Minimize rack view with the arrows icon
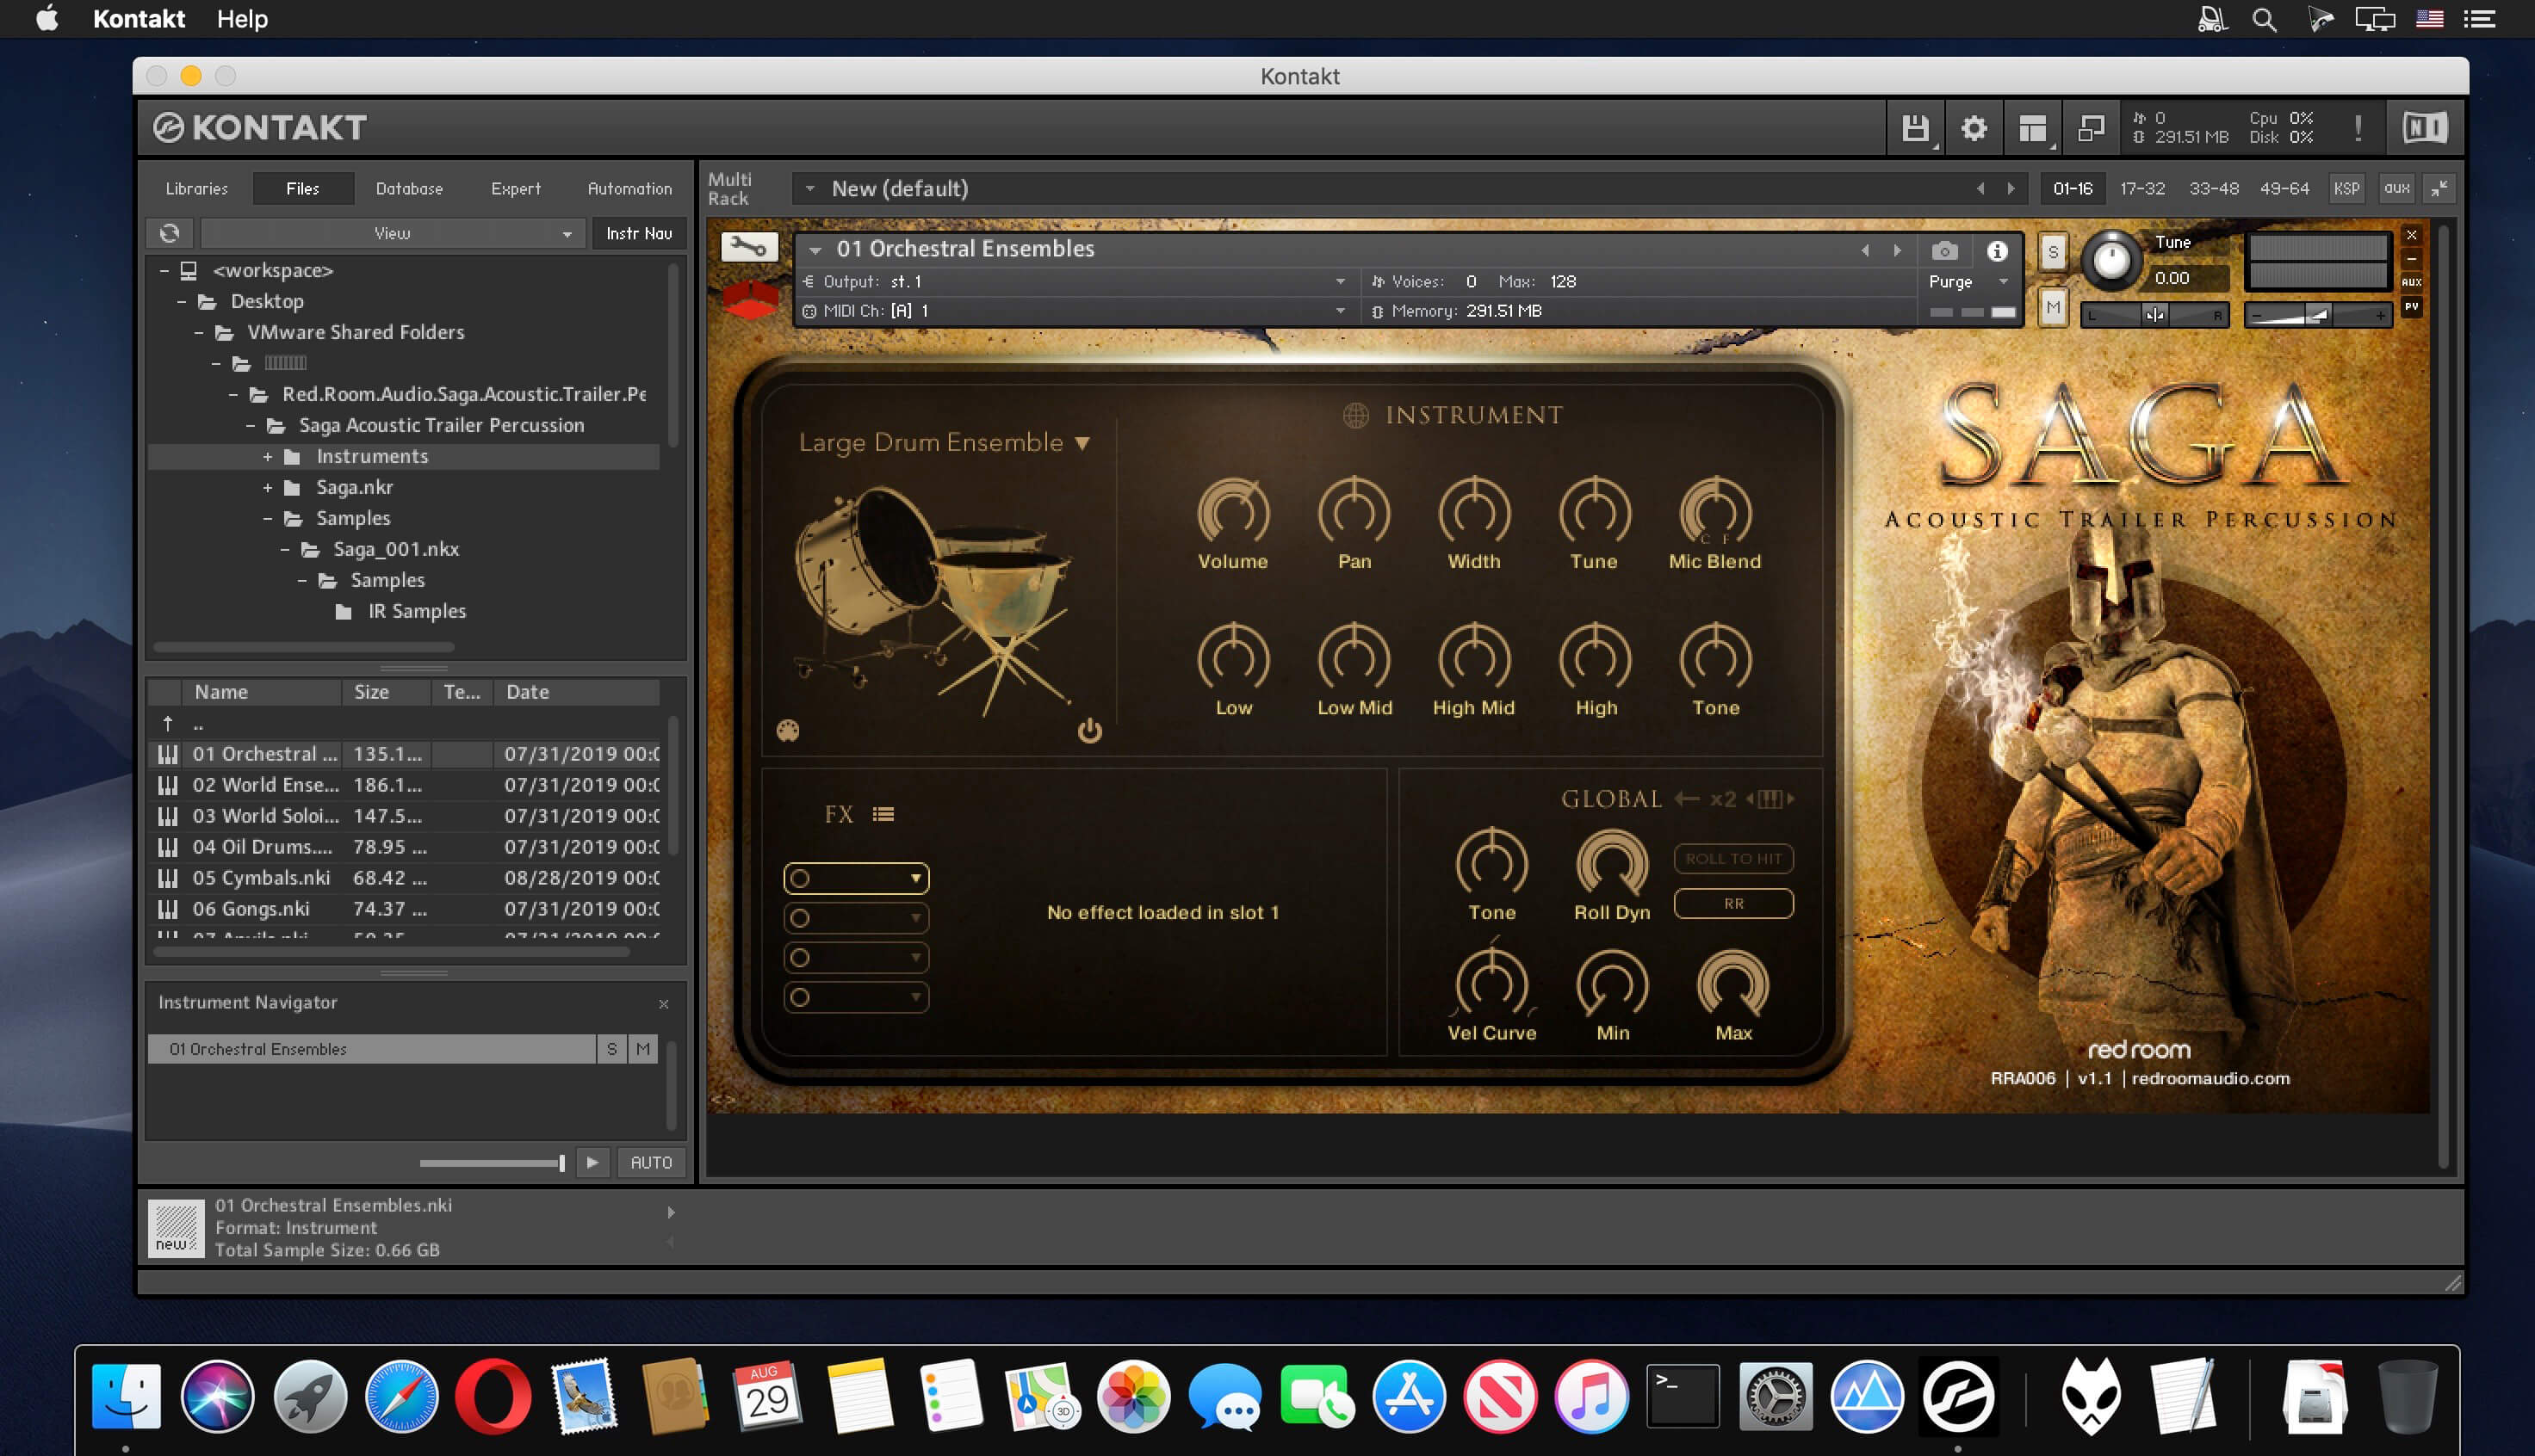 tap(2440, 188)
